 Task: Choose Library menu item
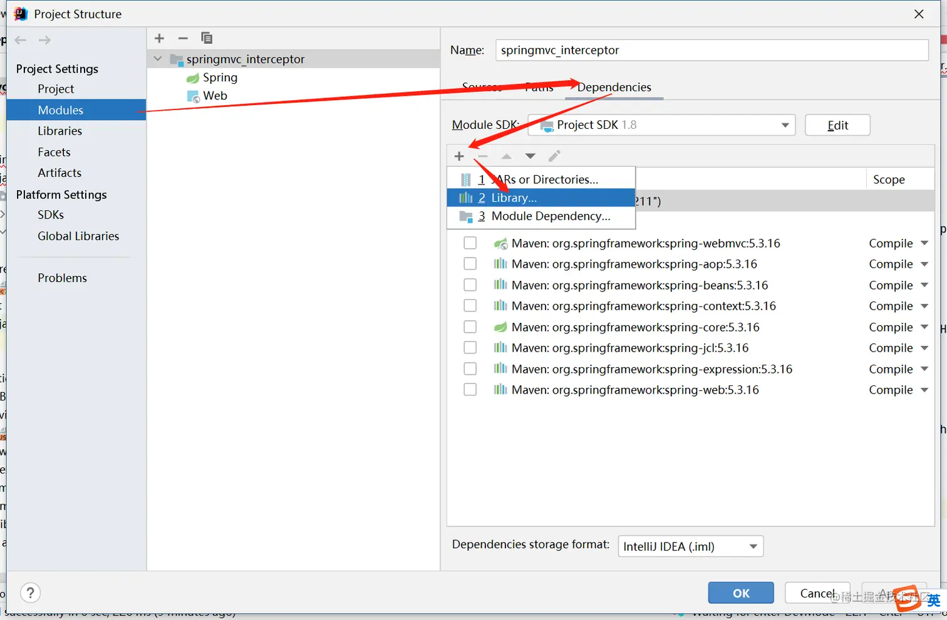[x=541, y=198]
